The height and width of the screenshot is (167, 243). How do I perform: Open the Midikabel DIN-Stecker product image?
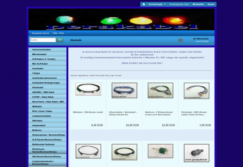(88, 89)
